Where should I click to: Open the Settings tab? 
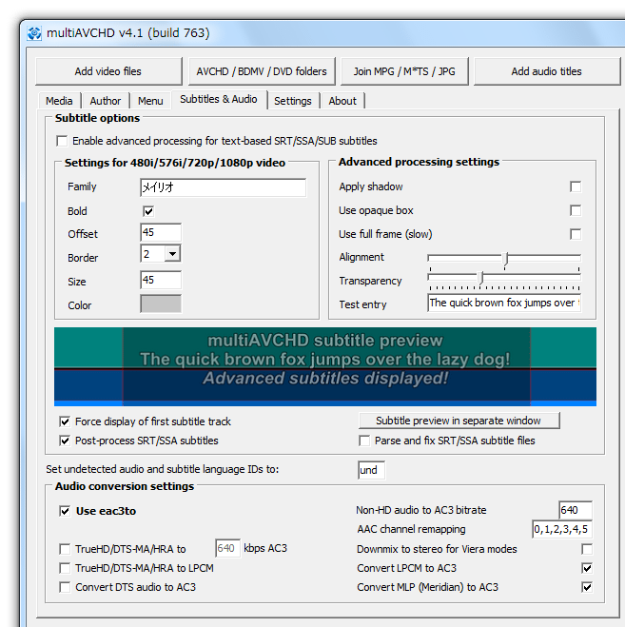(293, 101)
